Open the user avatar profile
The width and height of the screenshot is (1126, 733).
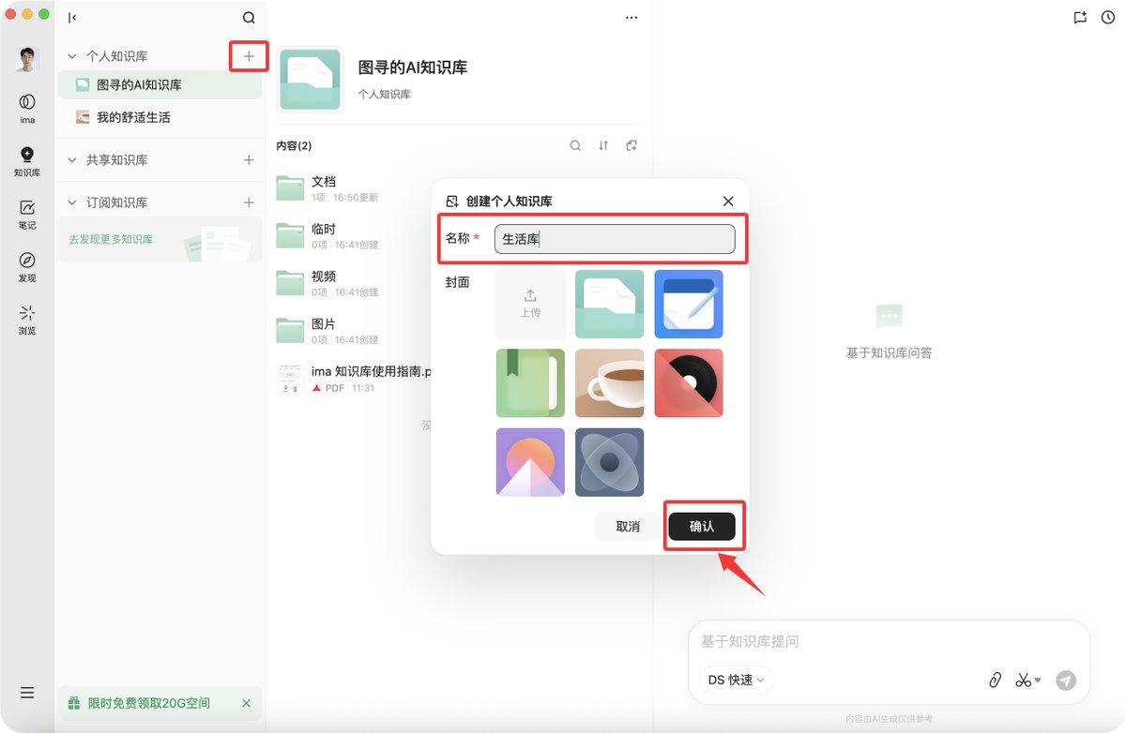27,60
